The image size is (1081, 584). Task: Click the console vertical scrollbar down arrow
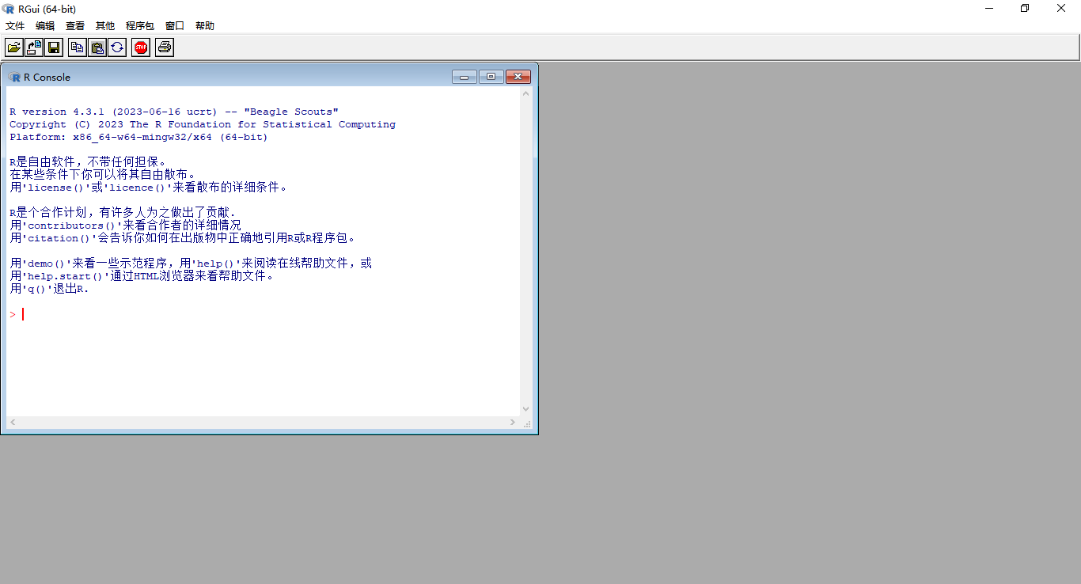point(526,409)
